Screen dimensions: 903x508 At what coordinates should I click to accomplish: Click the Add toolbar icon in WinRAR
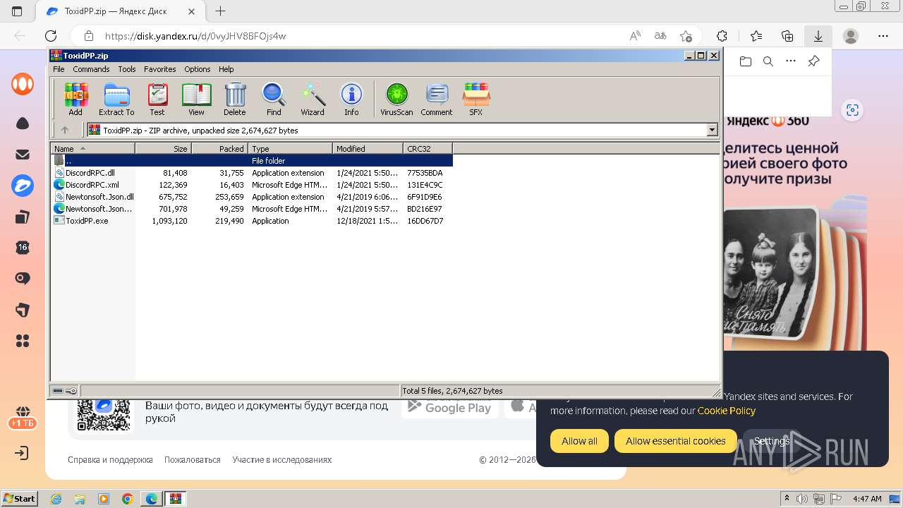pos(75,99)
